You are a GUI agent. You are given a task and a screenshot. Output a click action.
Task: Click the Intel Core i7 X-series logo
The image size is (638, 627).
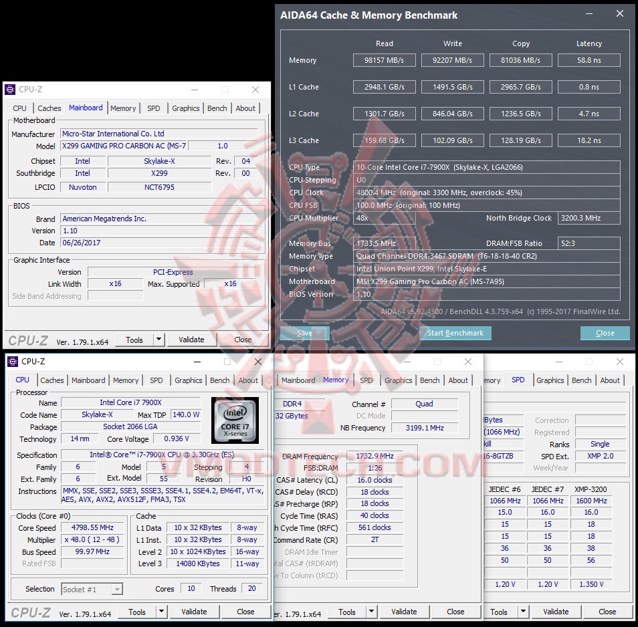(x=235, y=420)
